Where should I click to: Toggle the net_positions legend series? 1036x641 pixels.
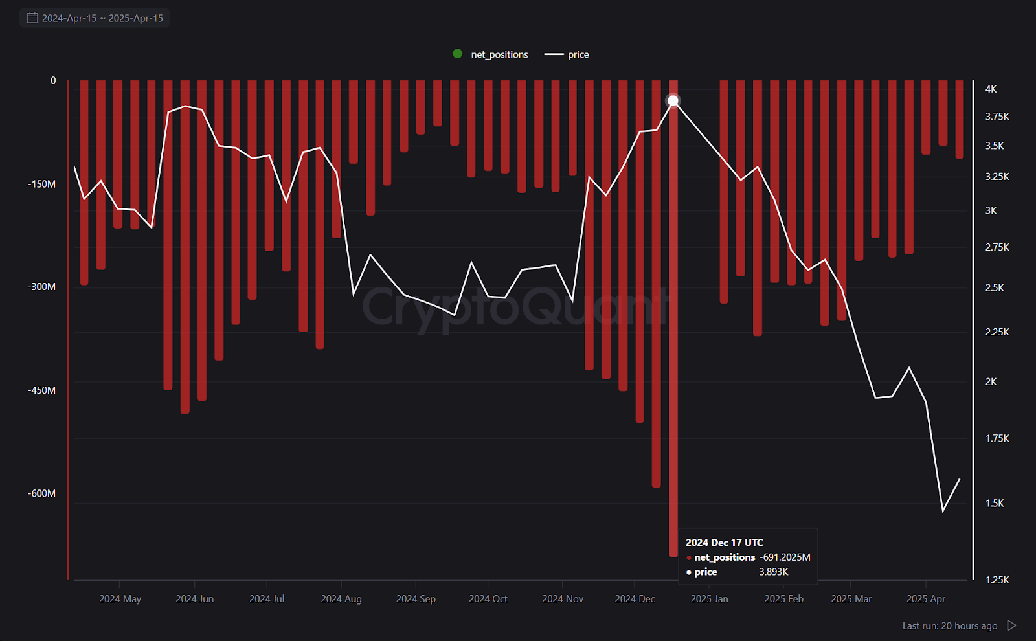[490, 54]
